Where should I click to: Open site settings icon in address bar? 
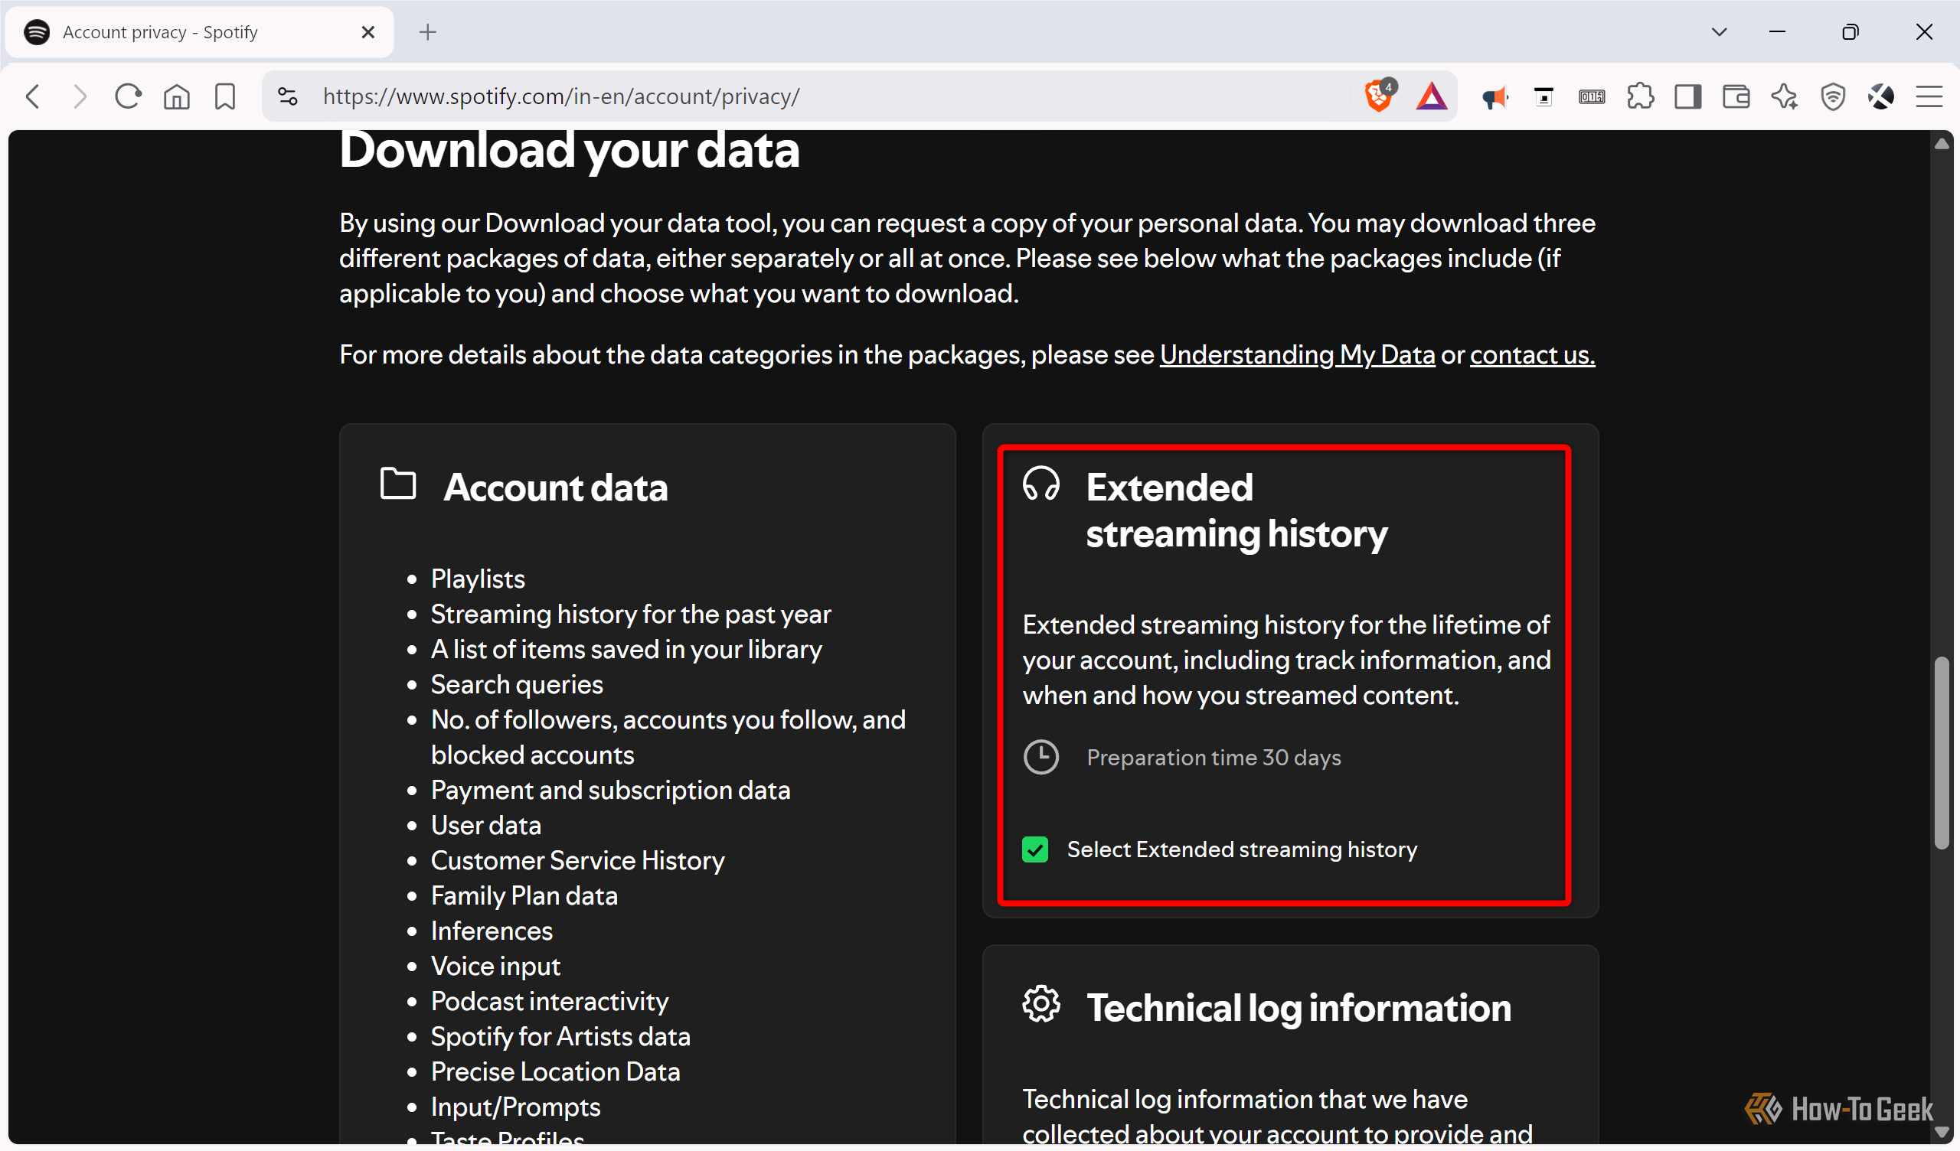click(x=288, y=96)
